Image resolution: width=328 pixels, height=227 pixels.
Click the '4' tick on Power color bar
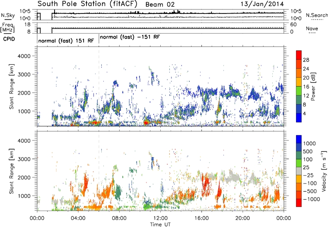point(304,113)
